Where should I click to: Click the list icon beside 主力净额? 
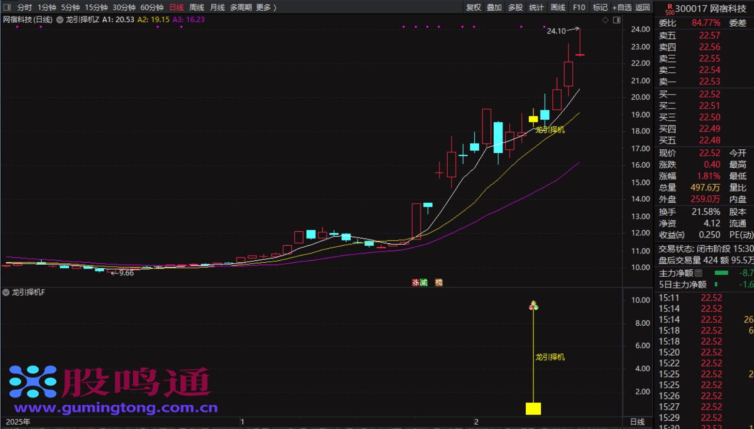[698, 273]
